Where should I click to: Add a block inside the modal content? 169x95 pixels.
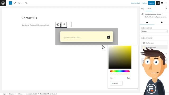pos(109,37)
